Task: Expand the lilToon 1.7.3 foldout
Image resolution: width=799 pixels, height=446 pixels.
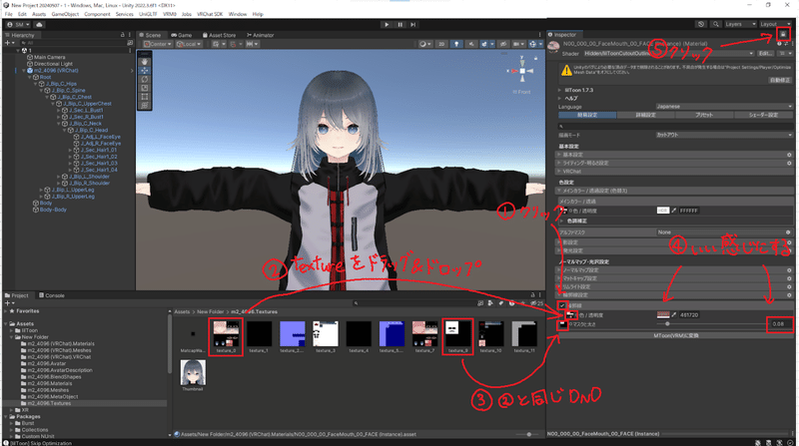Action: click(560, 90)
